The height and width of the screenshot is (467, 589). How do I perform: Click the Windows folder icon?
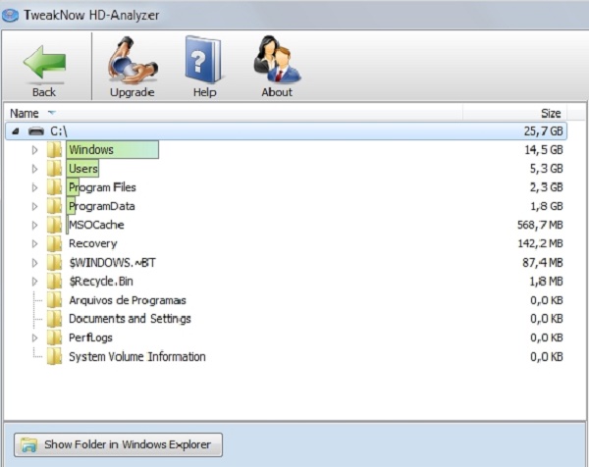coord(54,150)
